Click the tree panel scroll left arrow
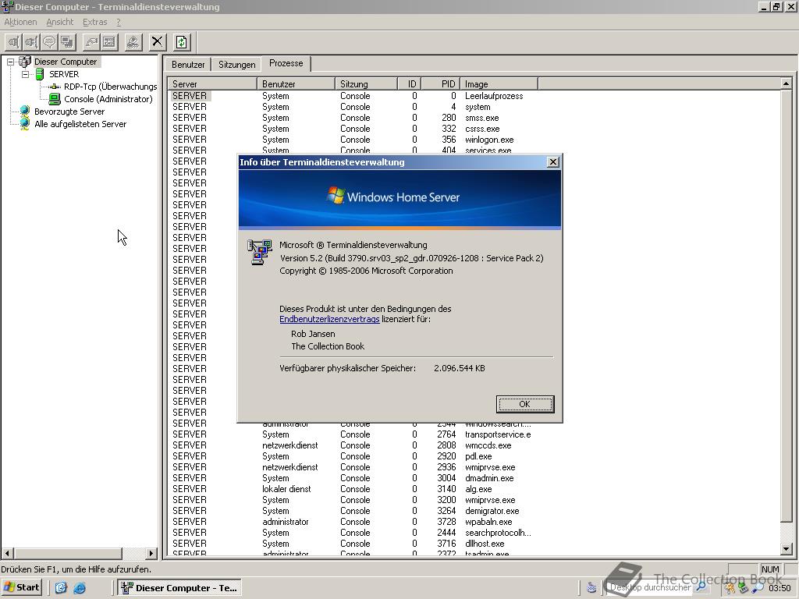This screenshot has width=799, height=599. point(7,553)
